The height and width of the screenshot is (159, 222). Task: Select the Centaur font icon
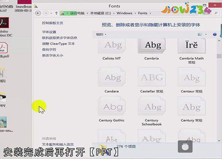tap(192, 77)
